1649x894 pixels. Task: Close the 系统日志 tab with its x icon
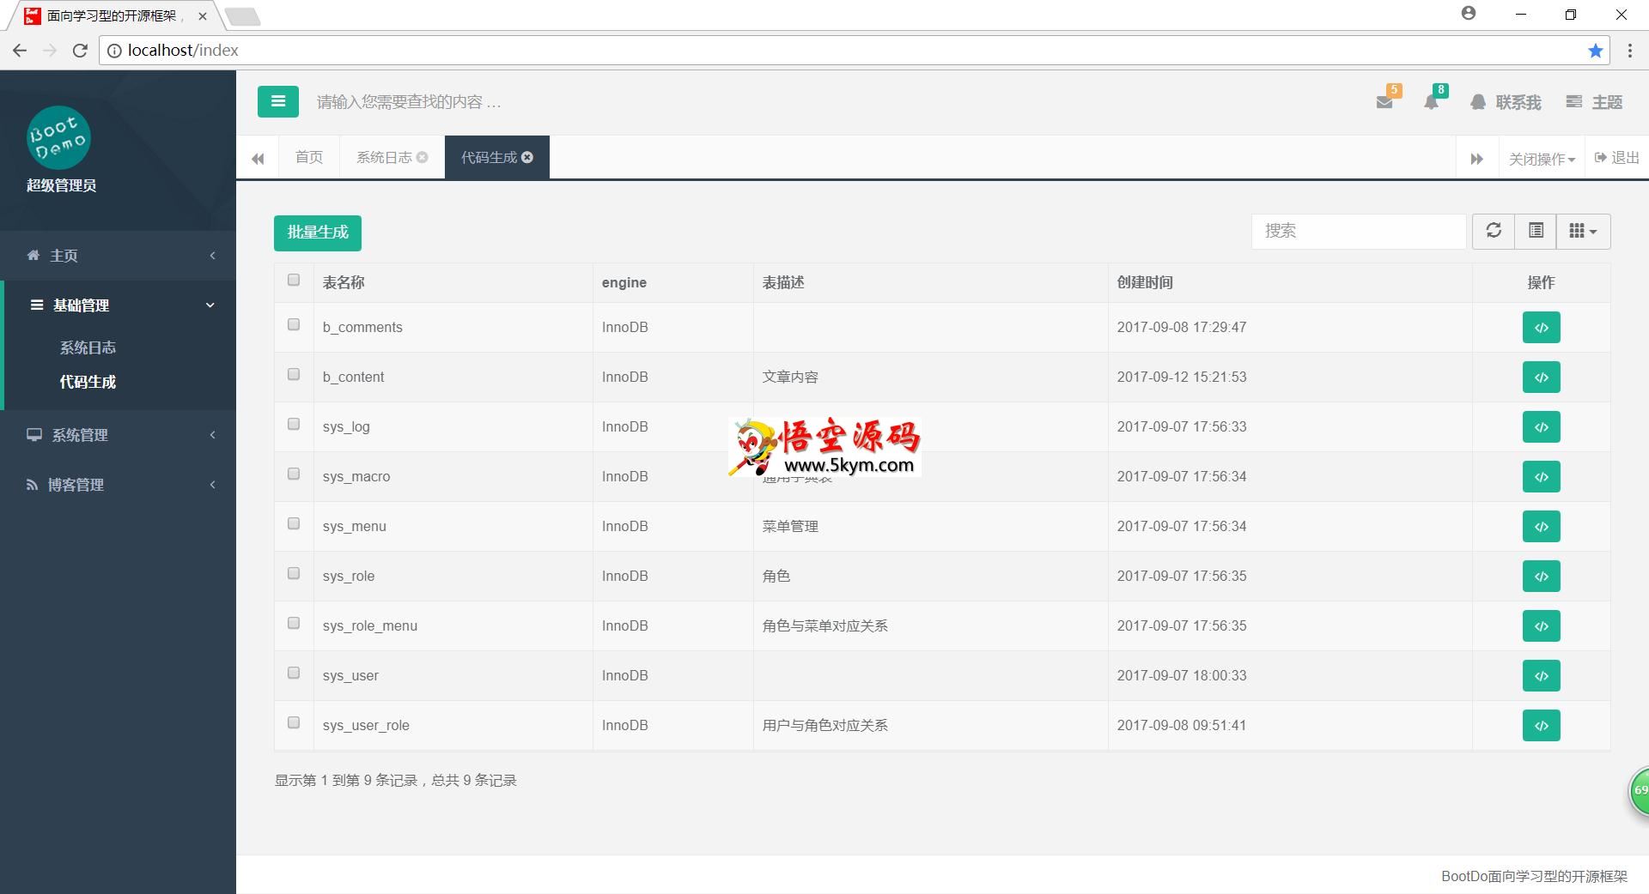coord(423,157)
